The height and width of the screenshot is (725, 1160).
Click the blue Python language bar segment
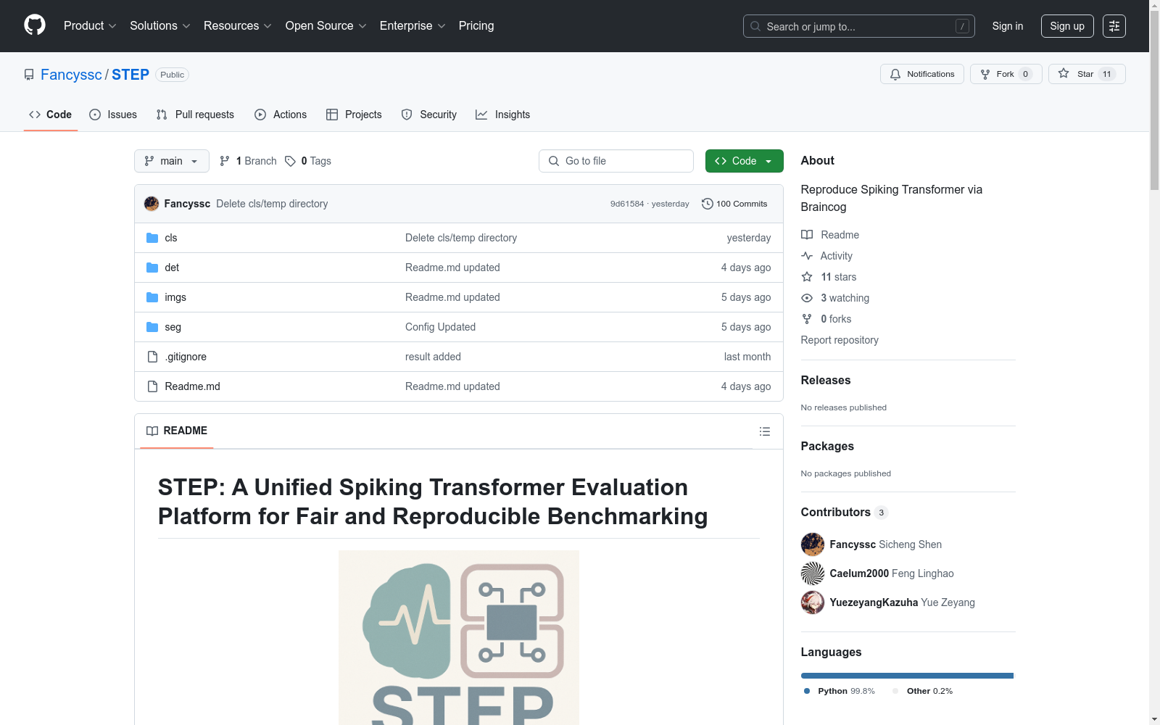[907, 676]
